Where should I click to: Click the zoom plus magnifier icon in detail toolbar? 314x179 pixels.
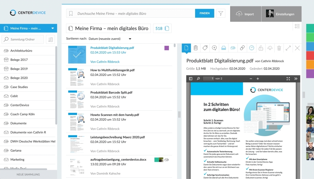[214, 48]
